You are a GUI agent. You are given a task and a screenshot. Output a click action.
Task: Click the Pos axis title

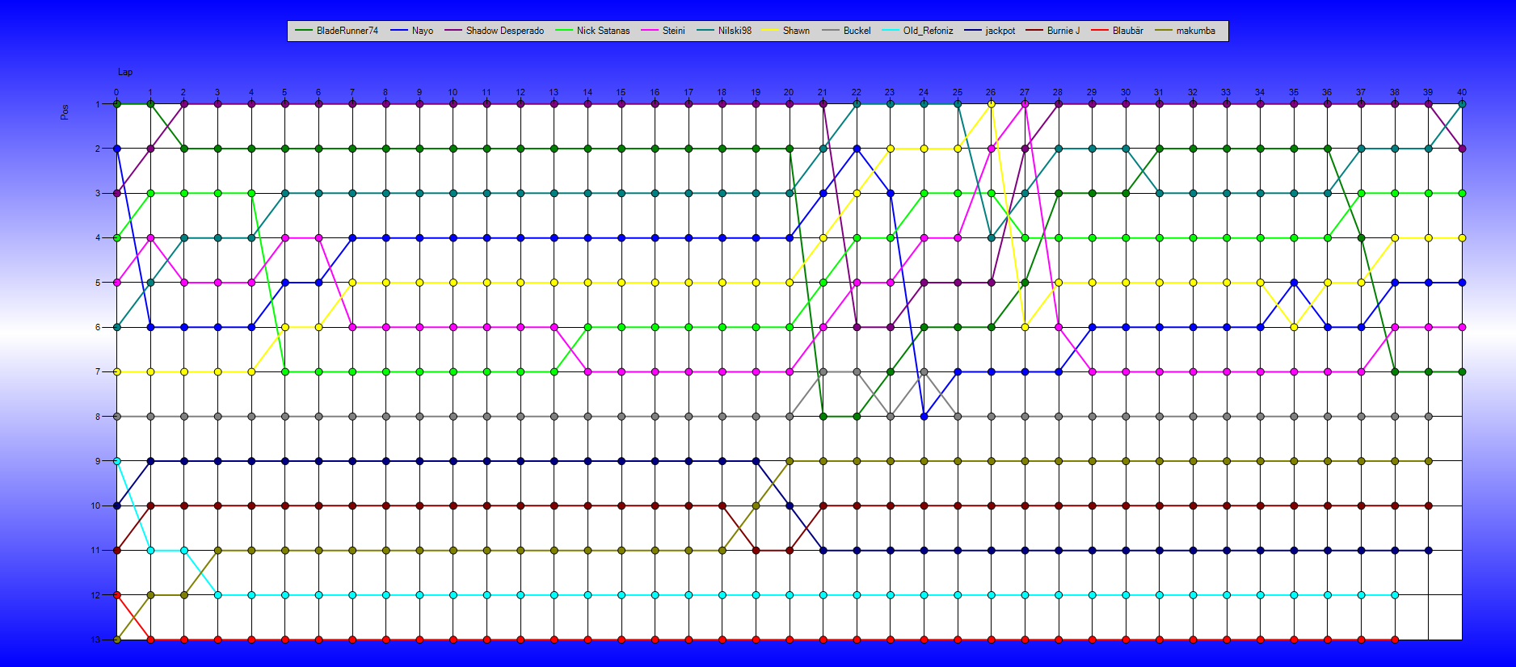point(65,112)
